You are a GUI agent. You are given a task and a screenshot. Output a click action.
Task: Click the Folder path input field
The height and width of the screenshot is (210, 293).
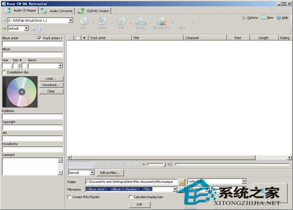132,182
